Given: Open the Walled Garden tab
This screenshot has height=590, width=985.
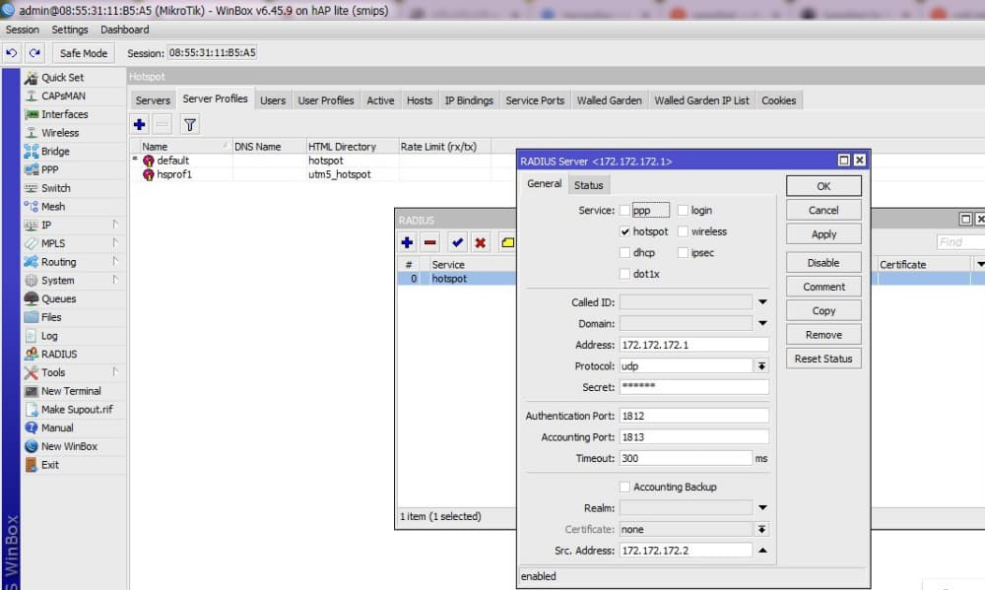Looking at the screenshot, I should (x=609, y=100).
